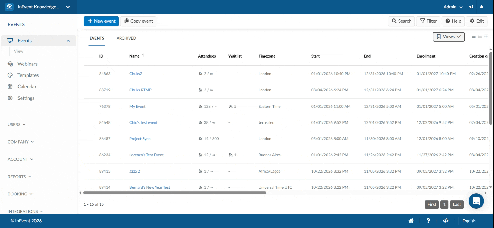This screenshot has width=494, height=228.
Task: Collapse the Events sidebar menu
Action: click(68, 41)
